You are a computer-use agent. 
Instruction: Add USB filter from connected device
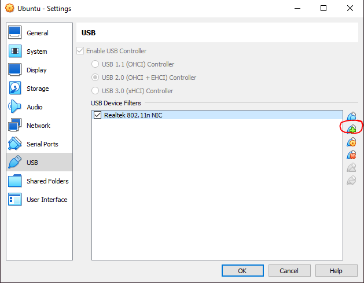(351, 128)
